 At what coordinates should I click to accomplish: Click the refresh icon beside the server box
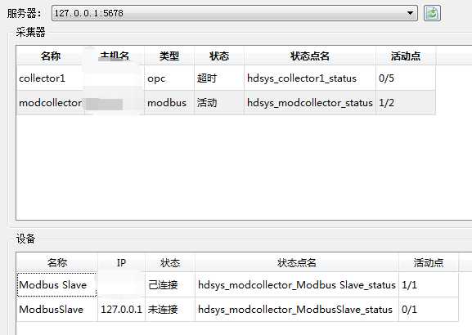pos(432,13)
